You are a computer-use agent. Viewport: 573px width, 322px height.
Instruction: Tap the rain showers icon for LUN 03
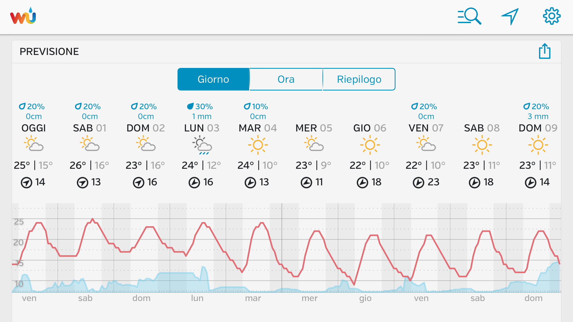coord(202,145)
